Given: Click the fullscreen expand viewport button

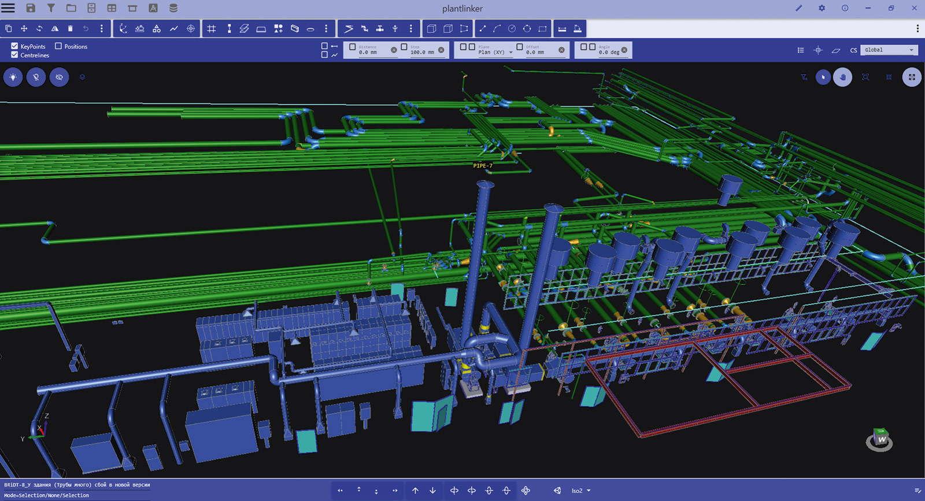Looking at the screenshot, I should point(912,77).
